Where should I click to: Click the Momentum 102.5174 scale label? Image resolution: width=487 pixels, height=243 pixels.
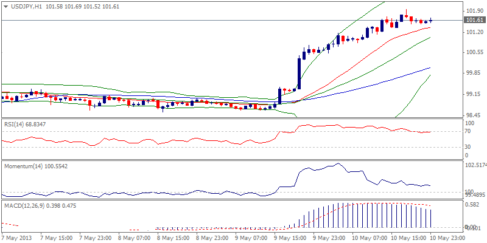tap(475, 165)
